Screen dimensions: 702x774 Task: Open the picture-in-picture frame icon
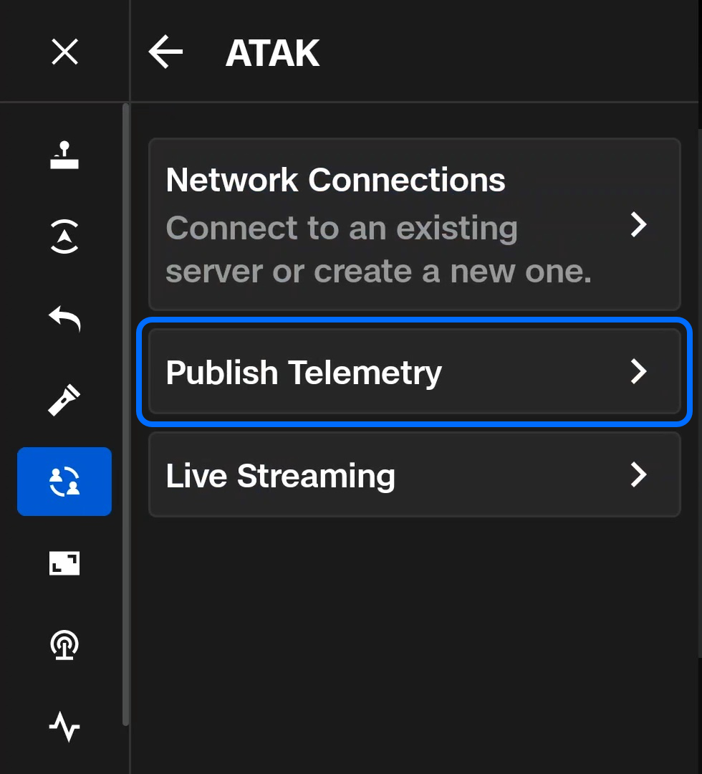64,564
